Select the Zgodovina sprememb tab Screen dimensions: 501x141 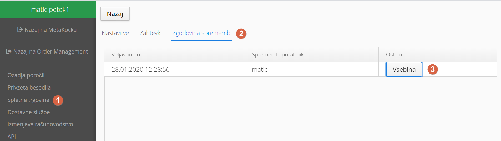click(201, 33)
